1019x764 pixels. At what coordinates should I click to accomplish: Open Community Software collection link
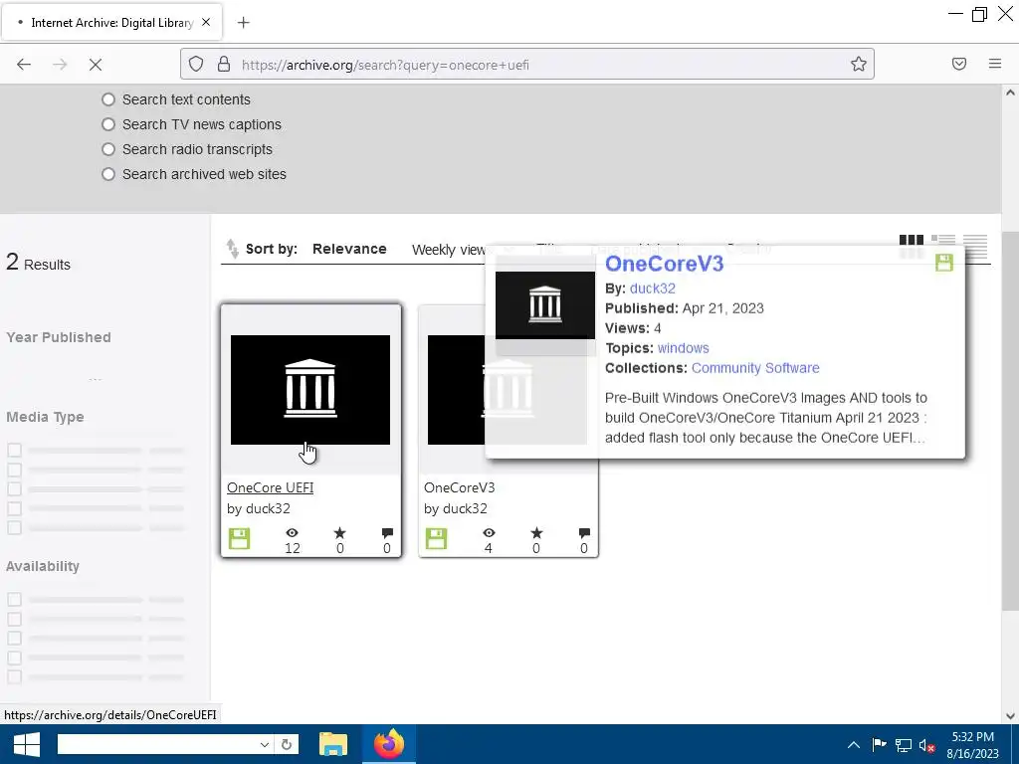coord(755,368)
